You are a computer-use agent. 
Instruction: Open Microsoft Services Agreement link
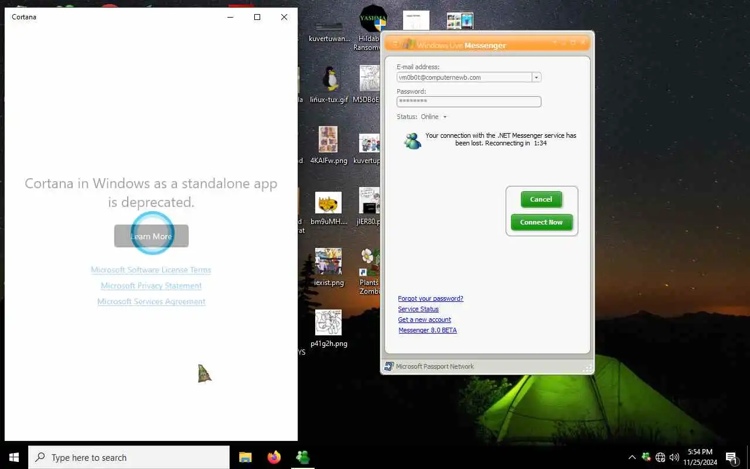(151, 301)
